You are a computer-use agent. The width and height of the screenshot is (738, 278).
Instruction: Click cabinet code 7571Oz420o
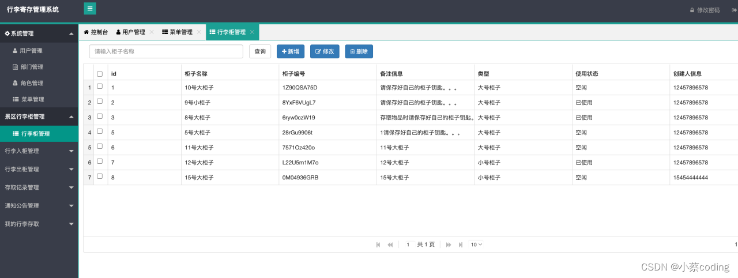click(298, 148)
